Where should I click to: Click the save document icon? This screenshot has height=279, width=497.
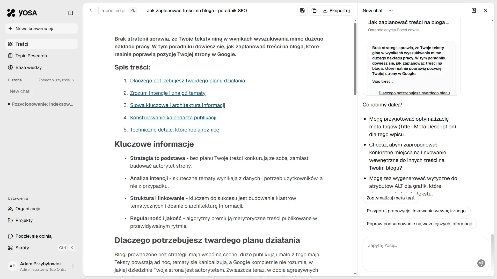(x=302, y=11)
